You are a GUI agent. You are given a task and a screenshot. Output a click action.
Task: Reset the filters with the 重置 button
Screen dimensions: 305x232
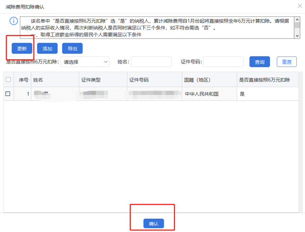click(x=287, y=62)
